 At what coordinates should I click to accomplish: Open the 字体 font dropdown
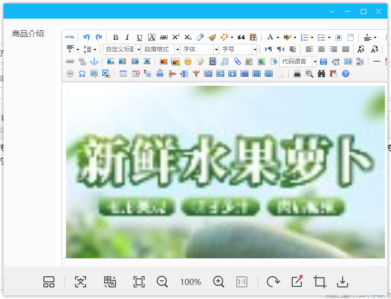(x=200, y=49)
